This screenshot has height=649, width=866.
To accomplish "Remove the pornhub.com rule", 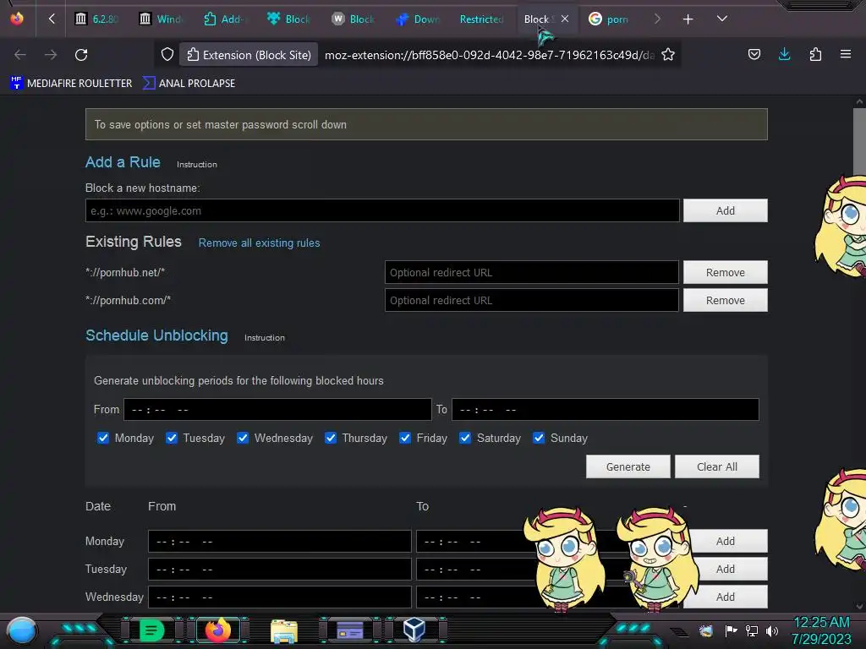I will click(725, 300).
